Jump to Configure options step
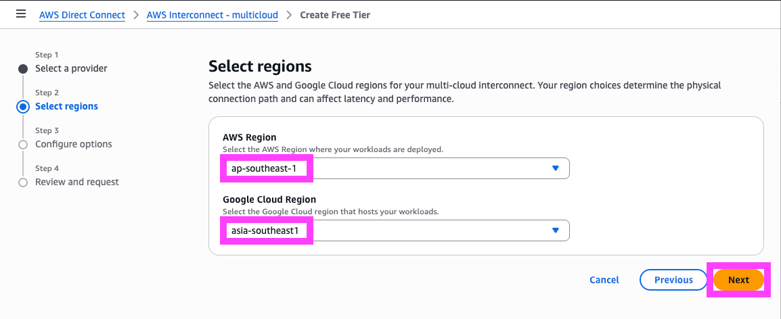This screenshot has height=319, width=781. coord(74,144)
